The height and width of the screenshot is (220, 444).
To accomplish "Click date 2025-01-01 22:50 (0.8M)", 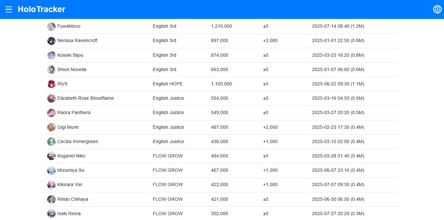I will [338, 40].
